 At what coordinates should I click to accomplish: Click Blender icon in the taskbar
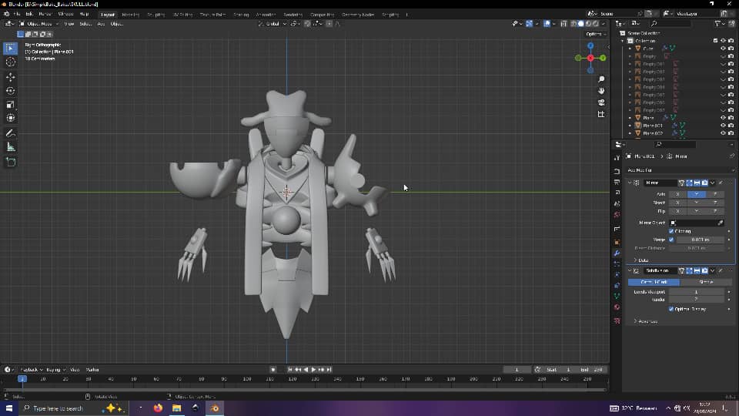coord(215,408)
